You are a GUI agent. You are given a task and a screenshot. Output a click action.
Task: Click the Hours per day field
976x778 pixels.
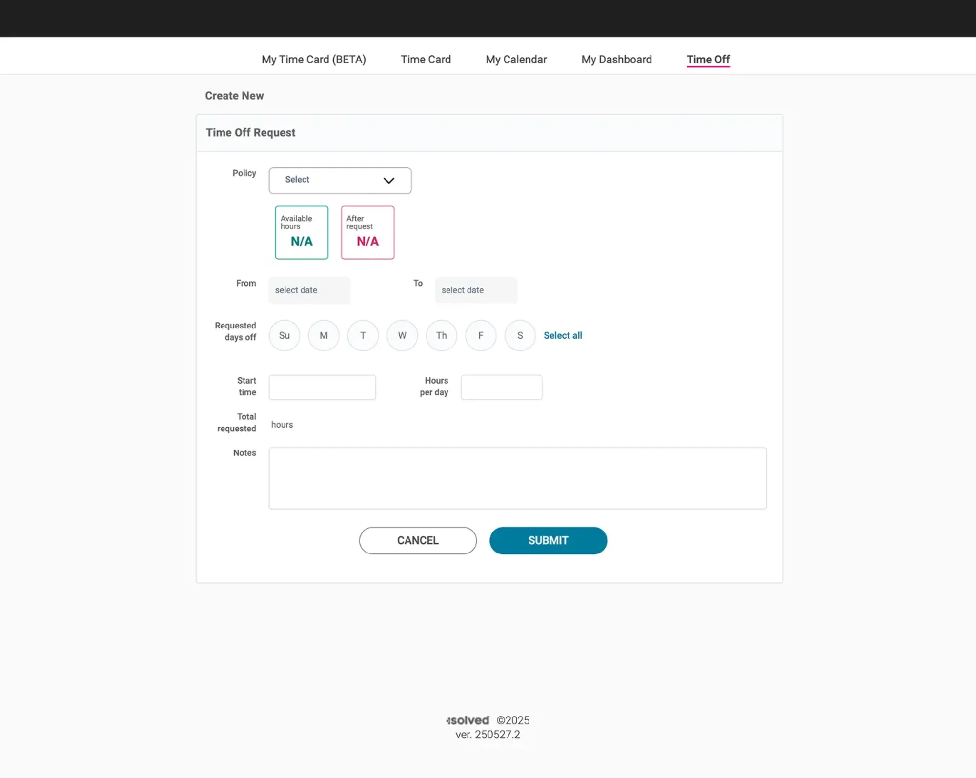tap(501, 387)
